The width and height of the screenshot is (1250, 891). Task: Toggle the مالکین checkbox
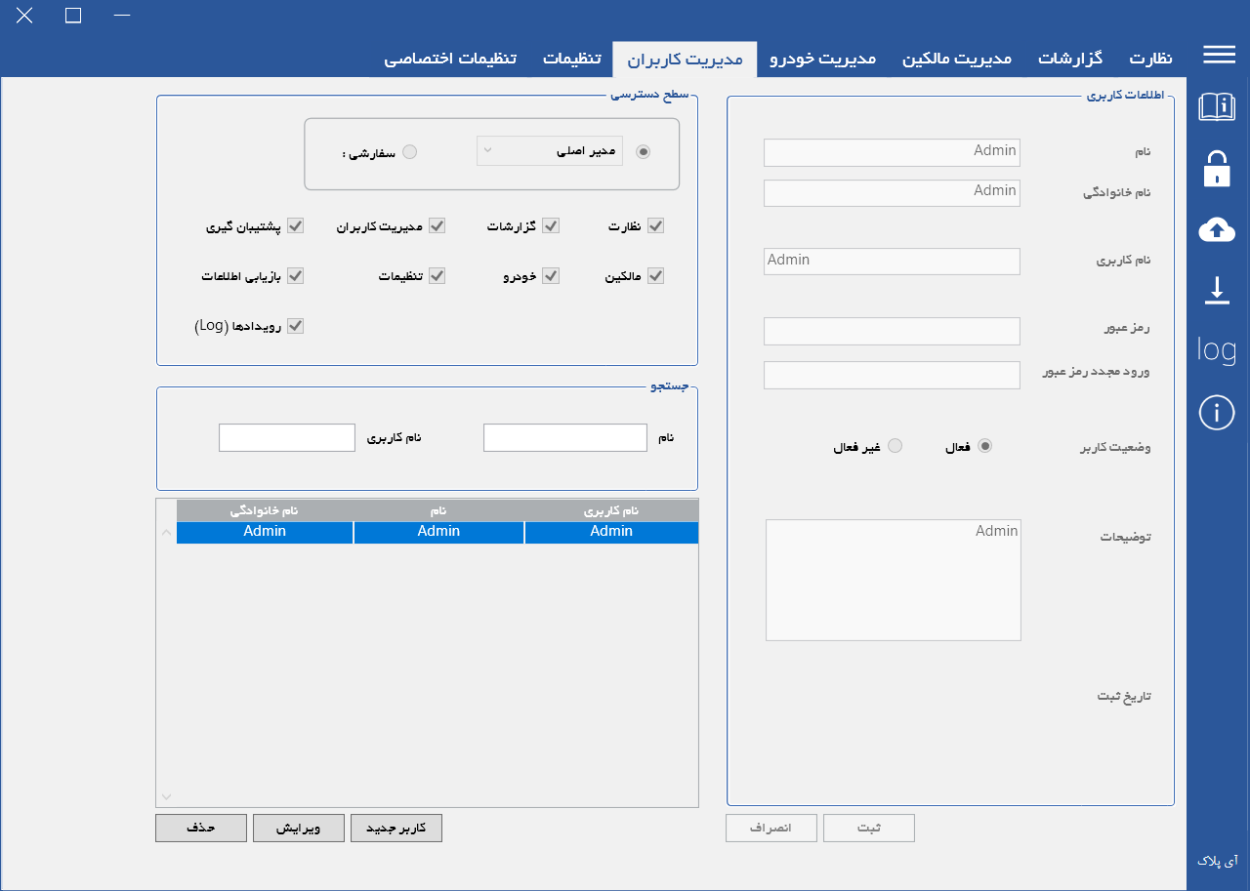[656, 276]
